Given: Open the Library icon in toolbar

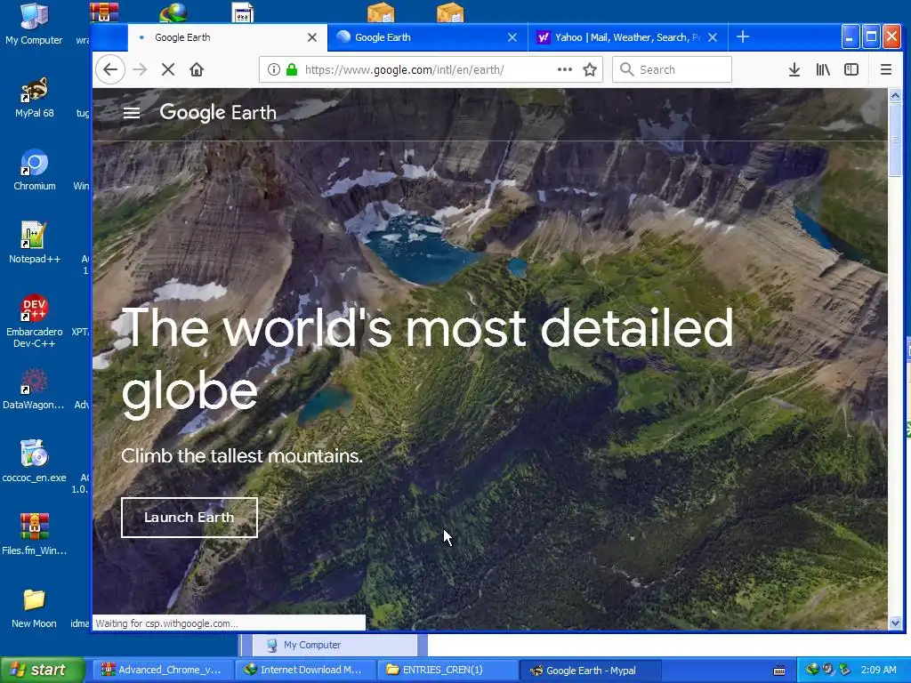Looking at the screenshot, I should click(x=823, y=69).
